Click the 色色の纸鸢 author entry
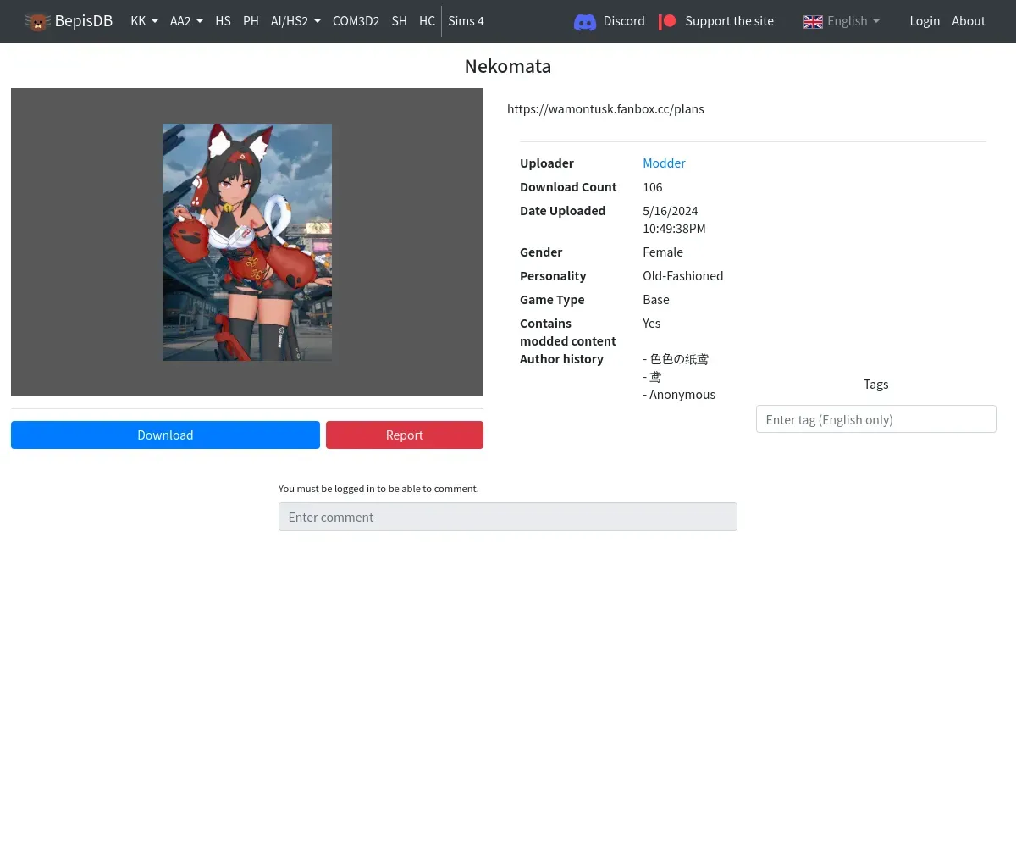 tap(676, 359)
